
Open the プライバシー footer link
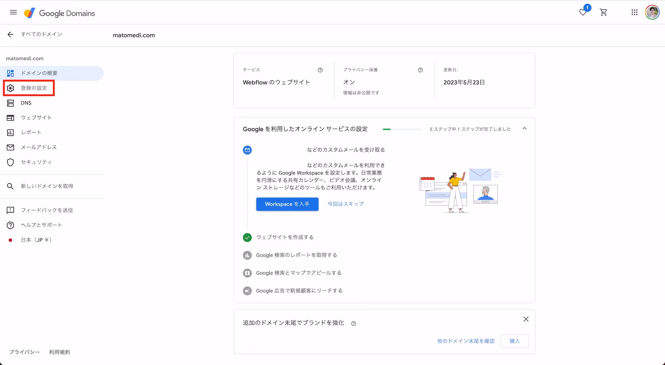coord(25,352)
